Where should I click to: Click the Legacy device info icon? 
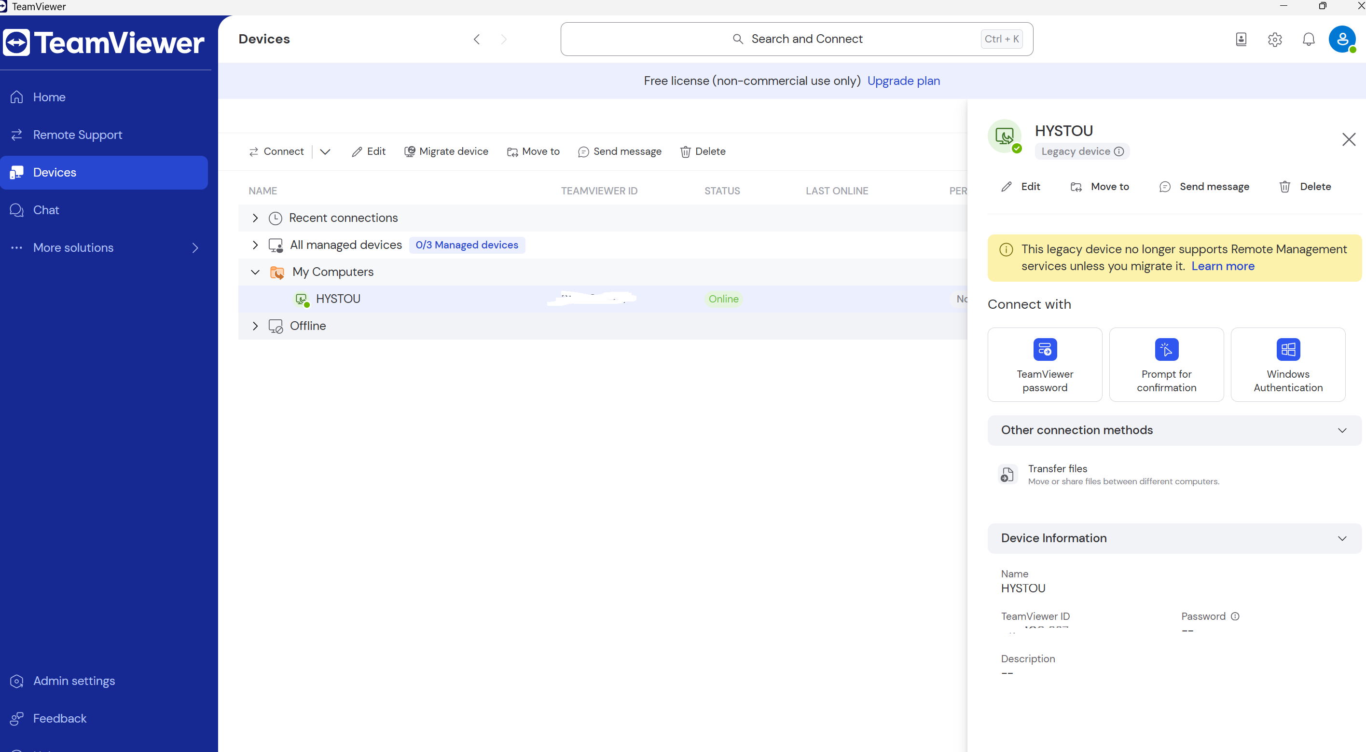1119,151
